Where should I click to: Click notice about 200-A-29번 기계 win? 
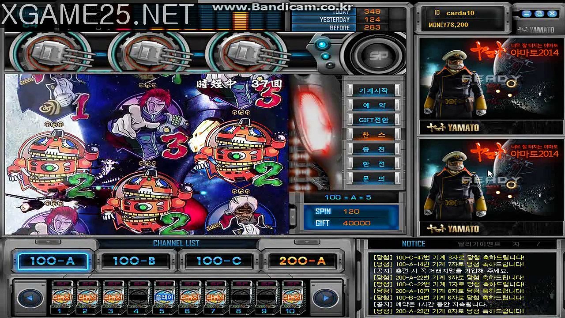pyautogui.click(x=448, y=311)
